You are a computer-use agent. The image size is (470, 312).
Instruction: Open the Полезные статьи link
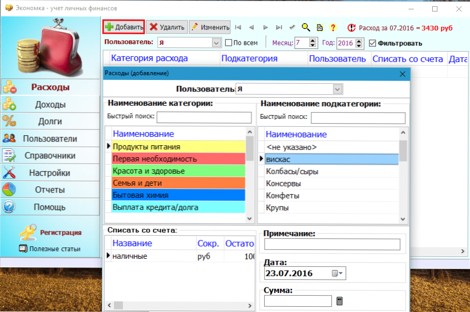[x=54, y=249]
